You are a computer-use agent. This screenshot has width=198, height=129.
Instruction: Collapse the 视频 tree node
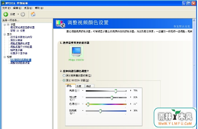pos(5,57)
